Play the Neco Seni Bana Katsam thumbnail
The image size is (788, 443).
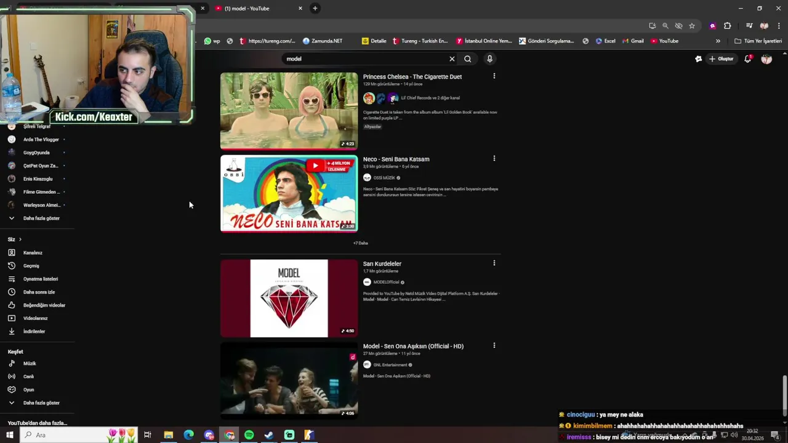(x=289, y=193)
